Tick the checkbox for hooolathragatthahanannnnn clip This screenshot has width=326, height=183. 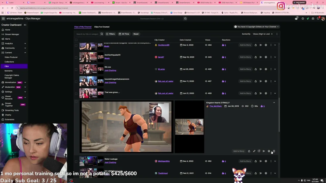76,81
